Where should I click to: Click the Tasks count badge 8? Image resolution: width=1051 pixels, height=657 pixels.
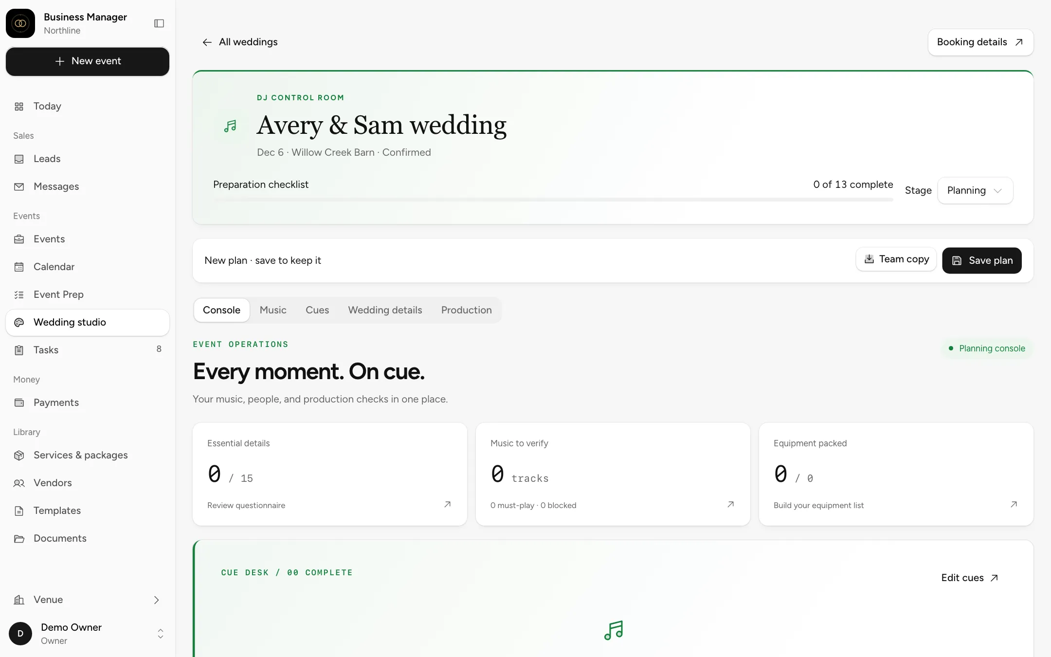(x=159, y=349)
